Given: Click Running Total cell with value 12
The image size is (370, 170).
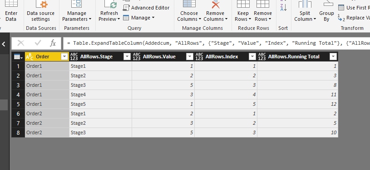Looking at the screenshot, I should 297,104.
